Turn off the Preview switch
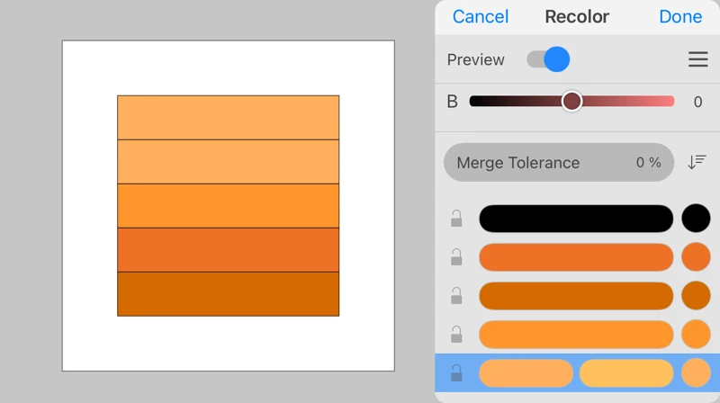The height and width of the screenshot is (403, 720). pyautogui.click(x=548, y=59)
